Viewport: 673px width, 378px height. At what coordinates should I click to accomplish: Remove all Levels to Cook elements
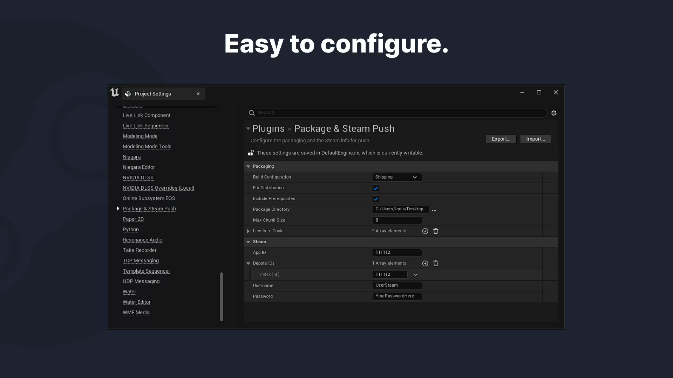(x=436, y=231)
